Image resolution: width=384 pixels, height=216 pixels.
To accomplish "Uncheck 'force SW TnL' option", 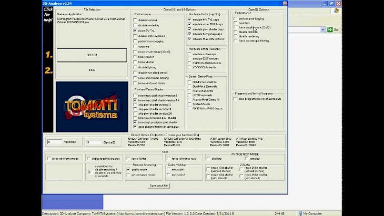I will click(x=135, y=30).
